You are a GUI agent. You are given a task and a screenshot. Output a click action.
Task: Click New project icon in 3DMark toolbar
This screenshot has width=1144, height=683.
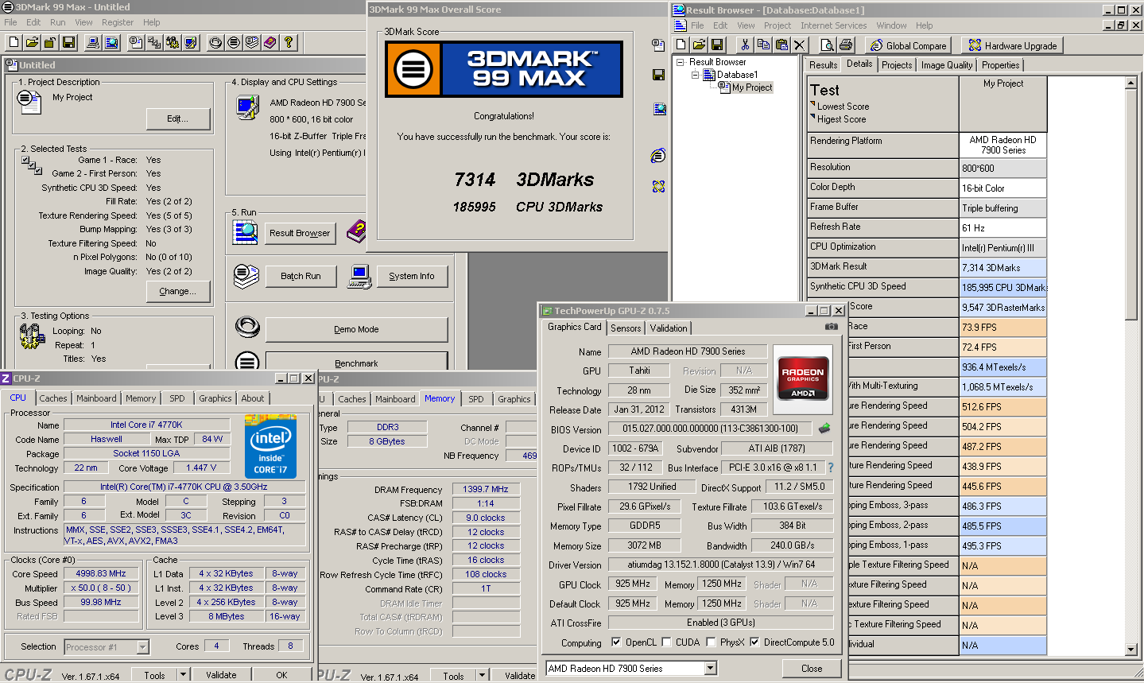14,43
